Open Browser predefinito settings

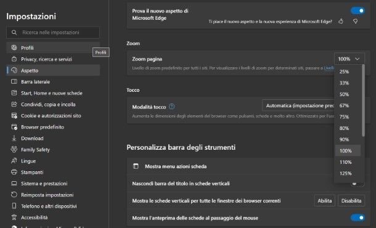[53, 127]
